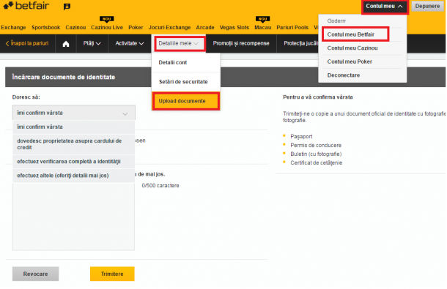The height and width of the screenshot is (289, 447).
Task: Click the Revocare button
Action: pos(36,274)
